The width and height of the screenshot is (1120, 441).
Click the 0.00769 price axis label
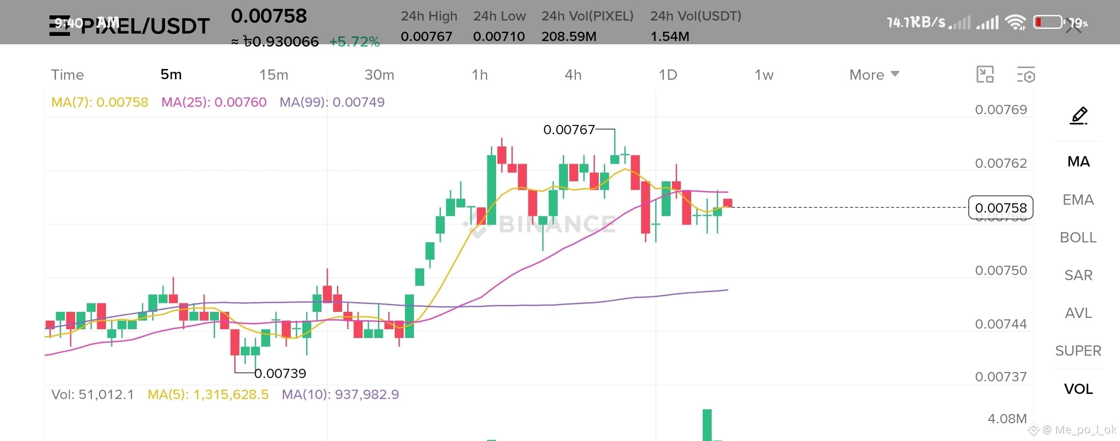click(x=1001, y=110)
